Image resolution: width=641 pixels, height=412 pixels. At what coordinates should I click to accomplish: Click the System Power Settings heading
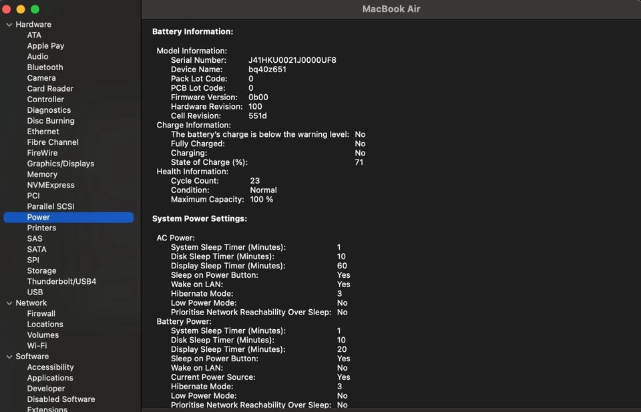[x=200, y=218]
